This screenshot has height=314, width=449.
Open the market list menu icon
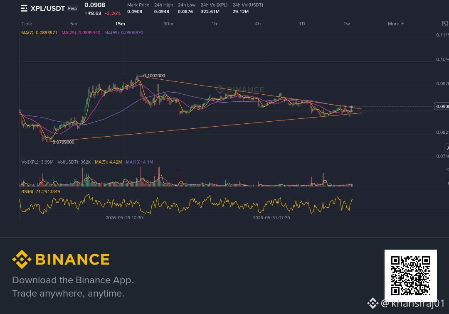point(24,8)
